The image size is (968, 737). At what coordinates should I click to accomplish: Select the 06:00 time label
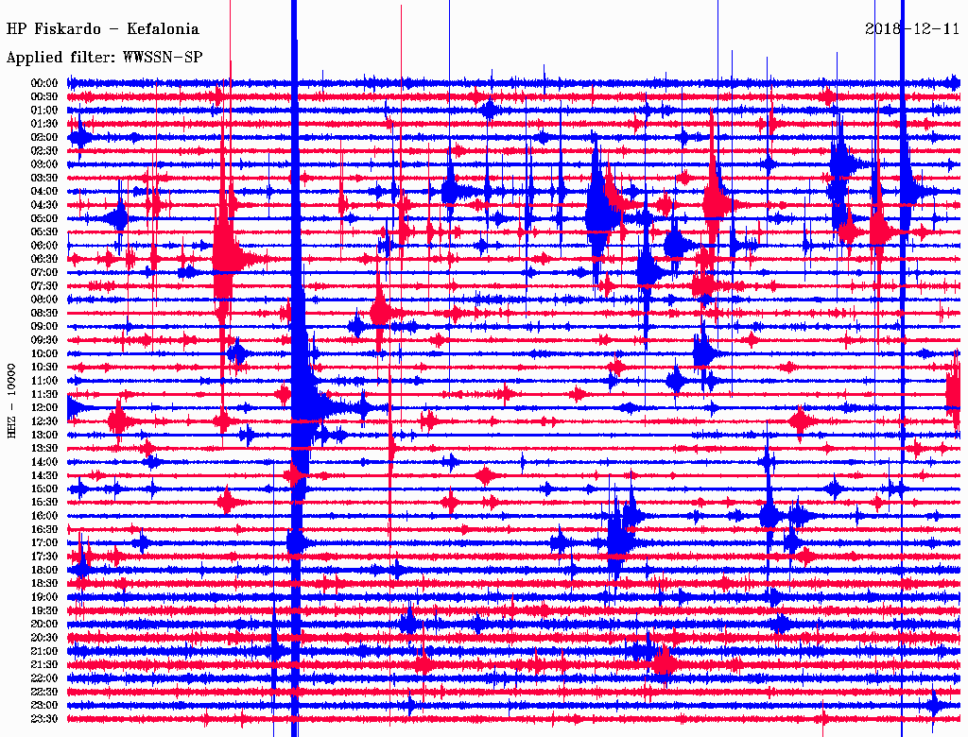click(44, 245)
